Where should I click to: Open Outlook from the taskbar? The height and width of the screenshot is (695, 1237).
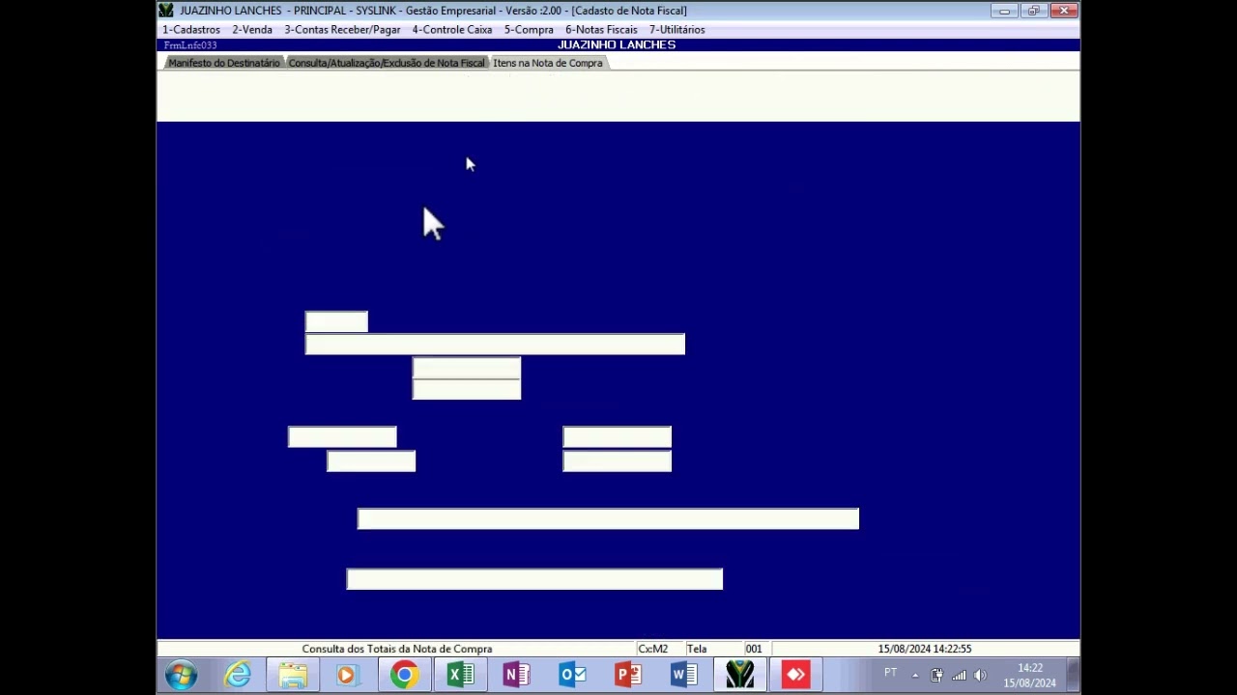(572, 675)
